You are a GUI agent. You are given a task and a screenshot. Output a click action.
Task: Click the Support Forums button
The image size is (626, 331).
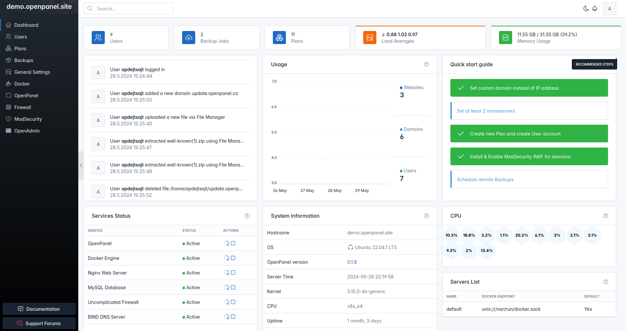39,323
